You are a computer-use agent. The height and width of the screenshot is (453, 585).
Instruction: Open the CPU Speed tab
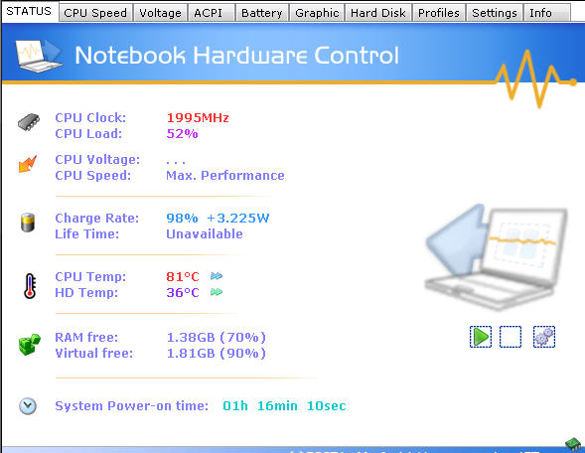[x=95, y=13]
